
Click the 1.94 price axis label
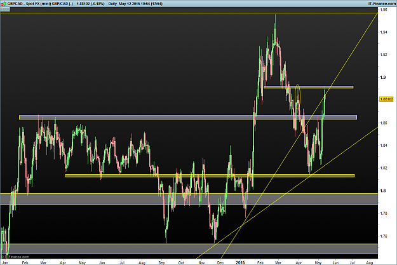coord(383,32)
